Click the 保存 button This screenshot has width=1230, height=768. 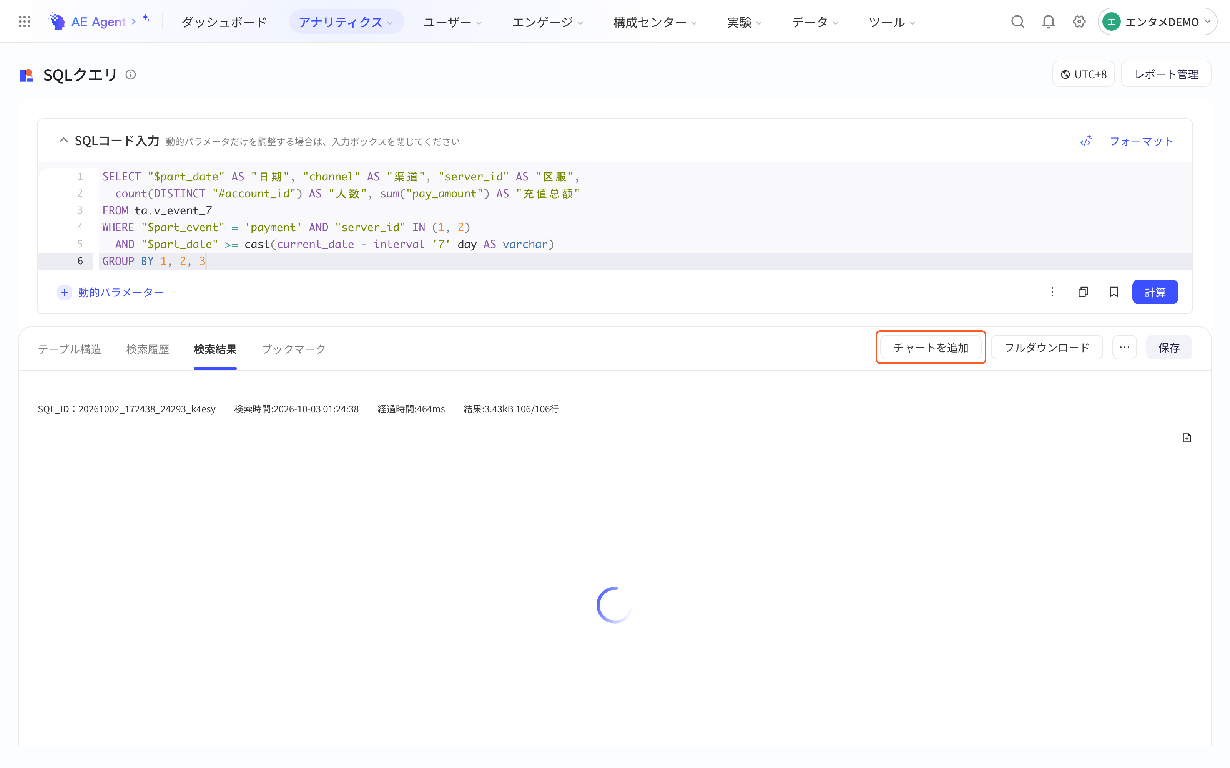coord(1168,348)
